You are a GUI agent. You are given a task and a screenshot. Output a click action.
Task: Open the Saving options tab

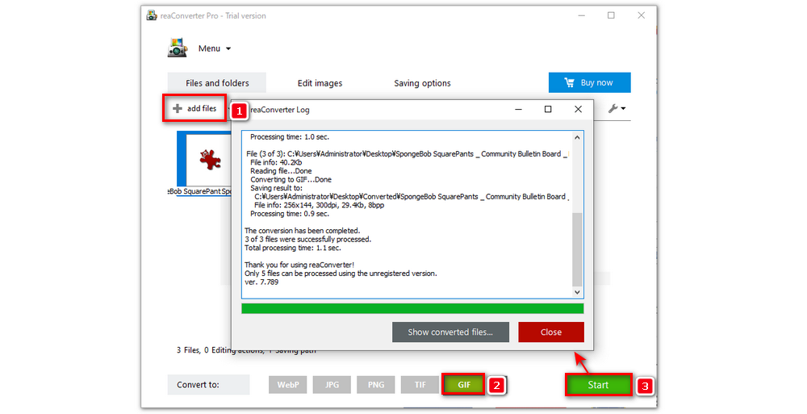tap(422, 83)
